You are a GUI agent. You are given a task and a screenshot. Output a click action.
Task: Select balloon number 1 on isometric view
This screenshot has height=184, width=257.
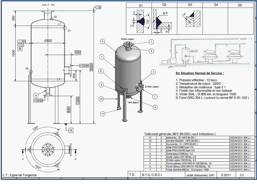[x=102, y=57]
